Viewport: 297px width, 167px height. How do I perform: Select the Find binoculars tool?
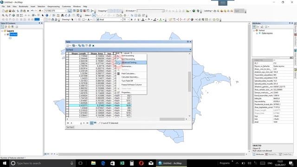(62, 15)
